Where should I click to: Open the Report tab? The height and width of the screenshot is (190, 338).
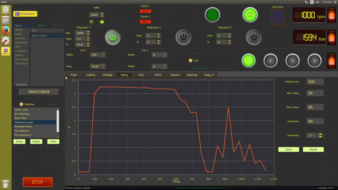point(175,75)
